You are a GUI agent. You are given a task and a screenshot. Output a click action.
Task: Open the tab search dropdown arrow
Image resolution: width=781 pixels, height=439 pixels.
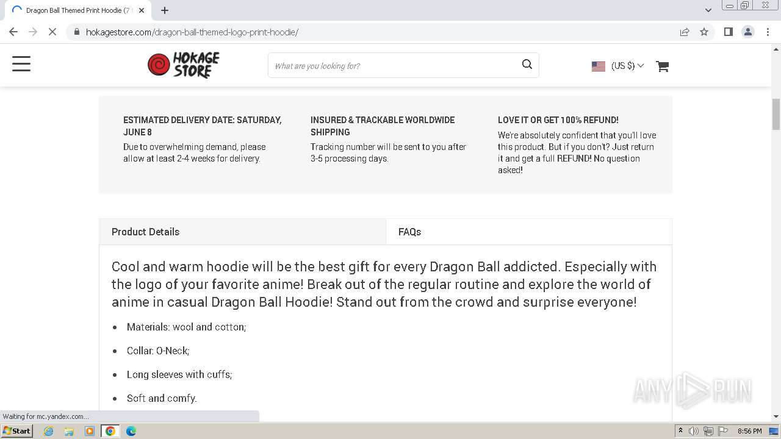[708, 10]
